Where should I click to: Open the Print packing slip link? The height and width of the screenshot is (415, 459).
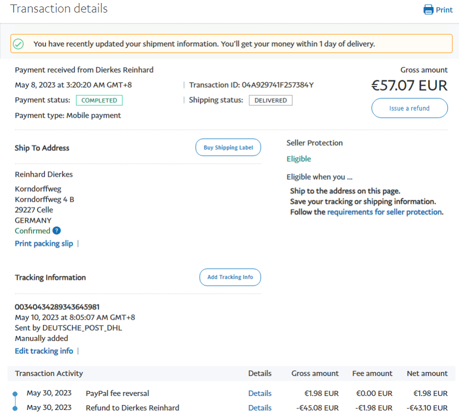[44, 244]
